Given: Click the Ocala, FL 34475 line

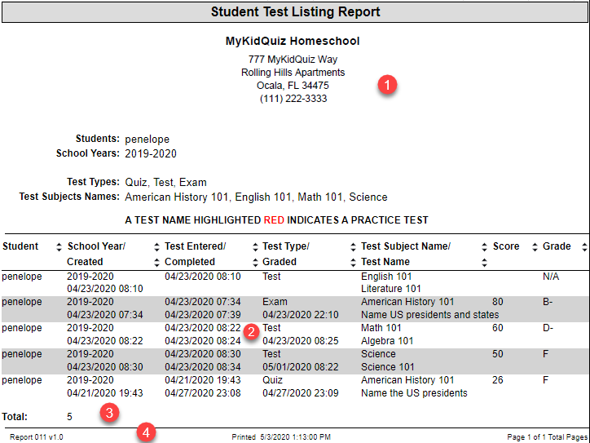Looking at the screenshot, I should 293,86.
